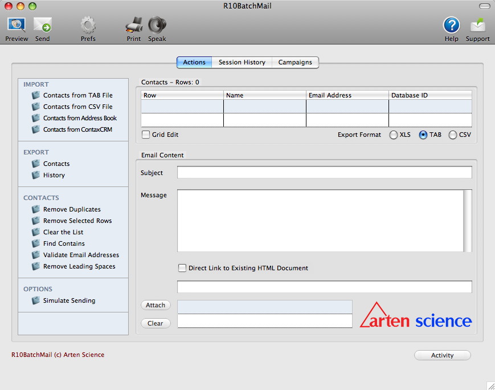Click 'Contacts from TAB File' text
The width and height of the screenshot is (495, 390).
click(x=77, y=95)
